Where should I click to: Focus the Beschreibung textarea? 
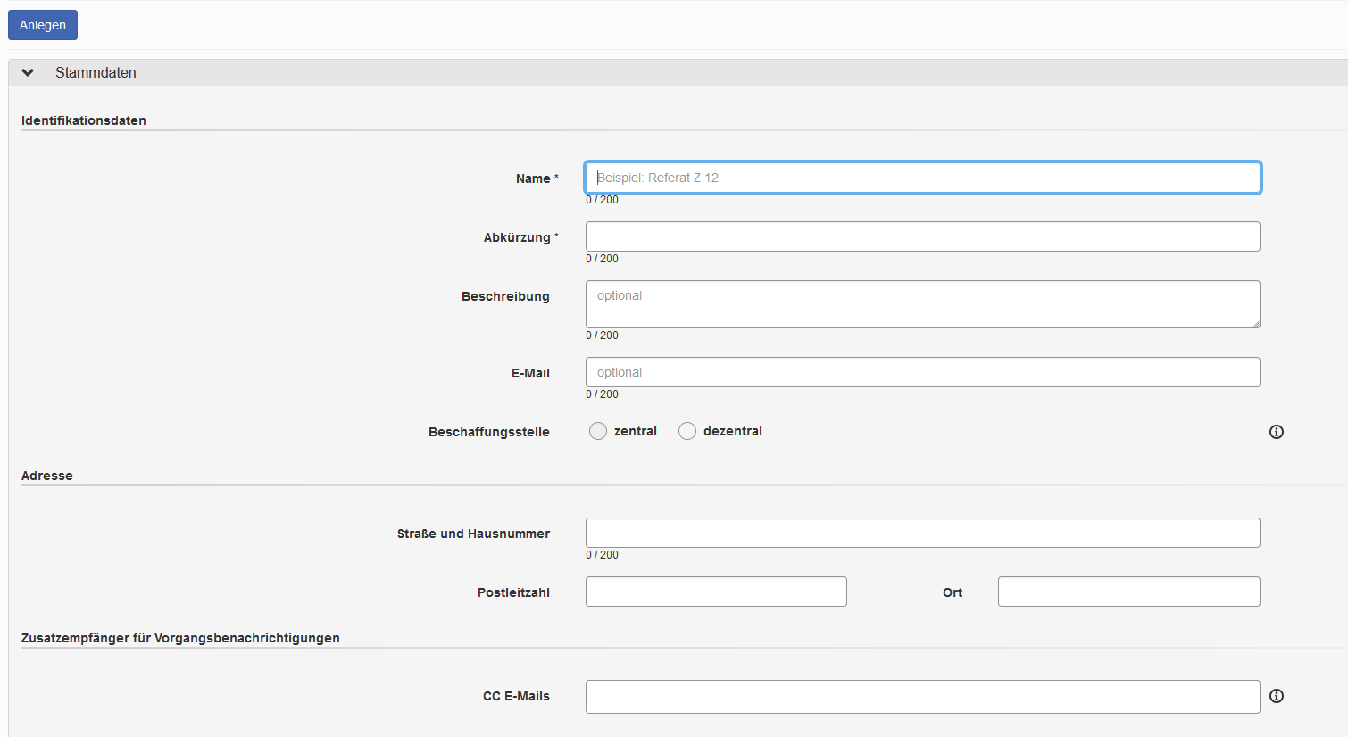point(922,304)
